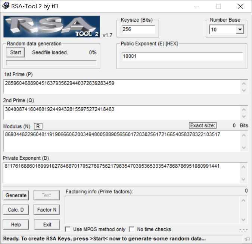Image resolution: width=252 pixels, height=244 pixels.
Task: Click the RSA-Tool app icon in title bar
Action: tap(6, 6)
